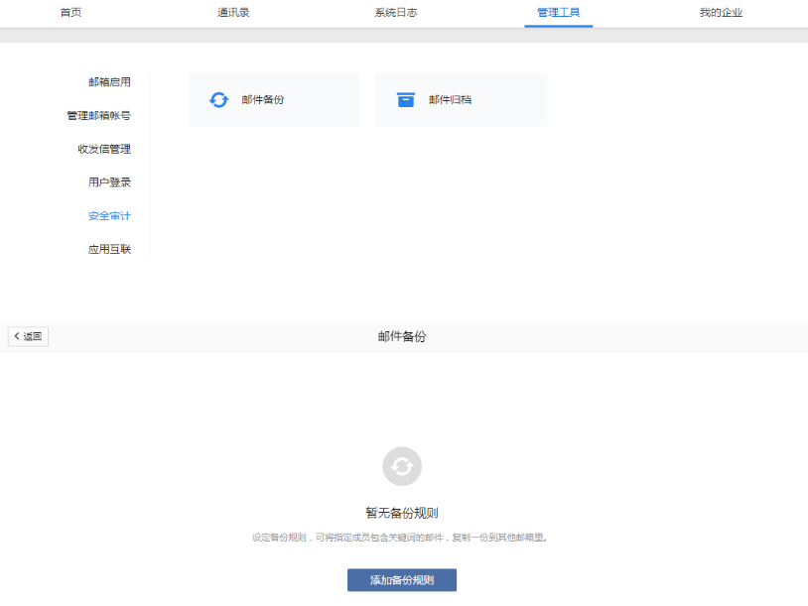Viewport: 808px width, 606px height.
Task: Switch to the 首页 tab
Action: coord(69,15)
